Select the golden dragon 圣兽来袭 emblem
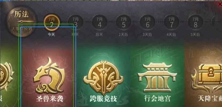The height and width of the screenshot is (107, 222). (x=49, y=75)
